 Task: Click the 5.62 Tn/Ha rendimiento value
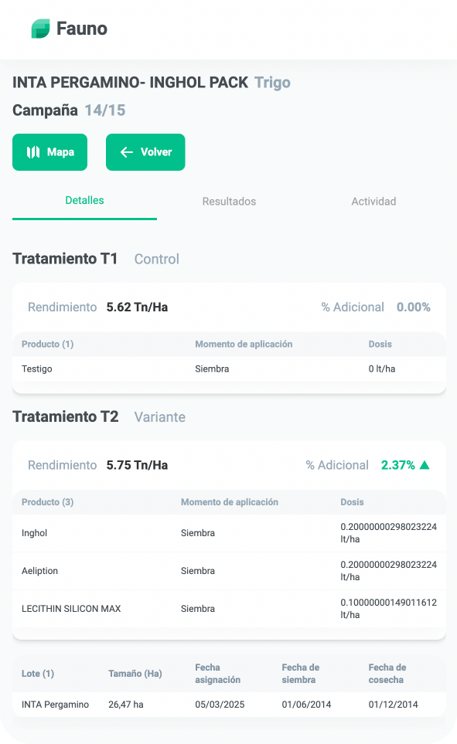click(137, 307)
